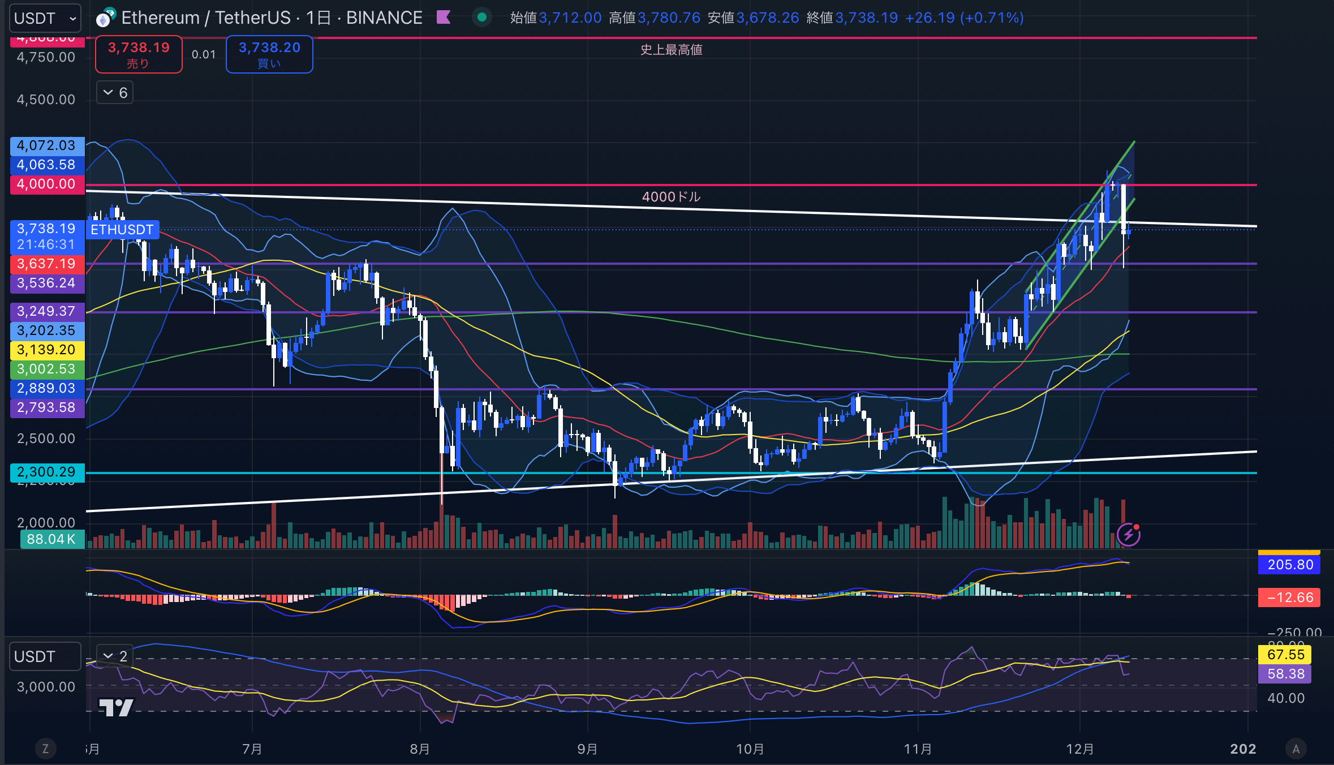The image size is (1334, 765).
Task: Click the red 3,637.19 axis label
Action: pyautogui.click(x=47, y=264)
